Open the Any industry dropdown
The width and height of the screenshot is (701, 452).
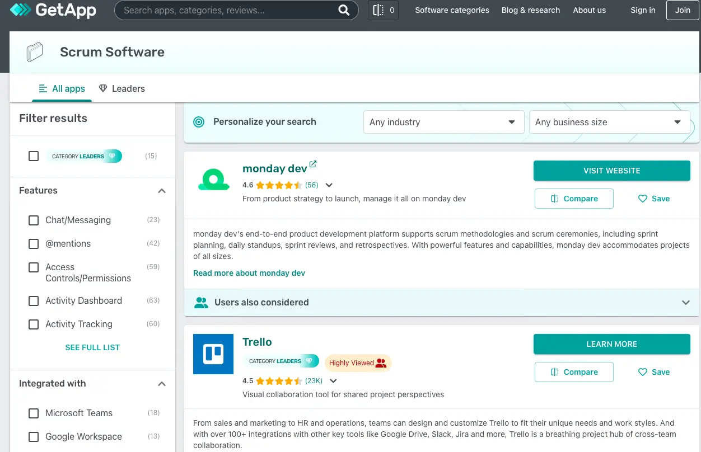[x=443, y=122]
